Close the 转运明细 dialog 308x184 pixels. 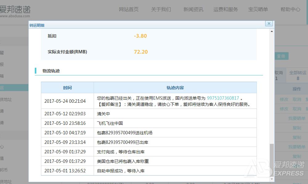pyautogui.click(x=269, y=24)
